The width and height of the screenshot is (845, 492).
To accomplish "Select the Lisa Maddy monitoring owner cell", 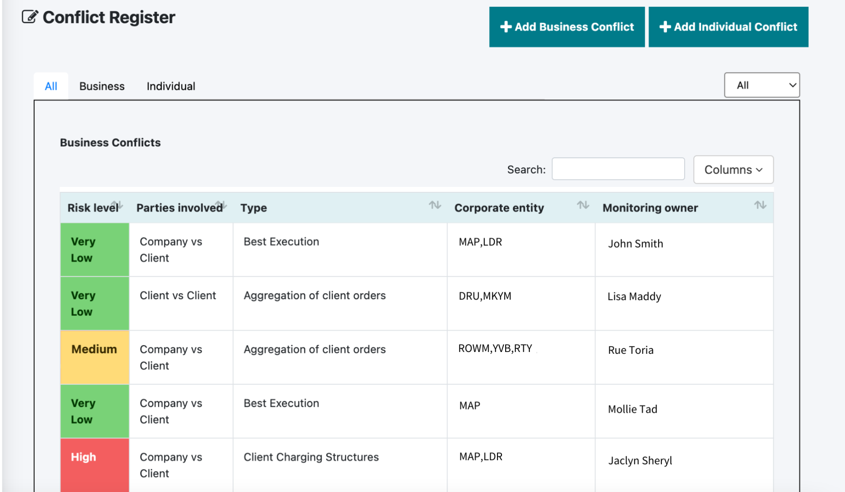I will [x=684, y=303].
